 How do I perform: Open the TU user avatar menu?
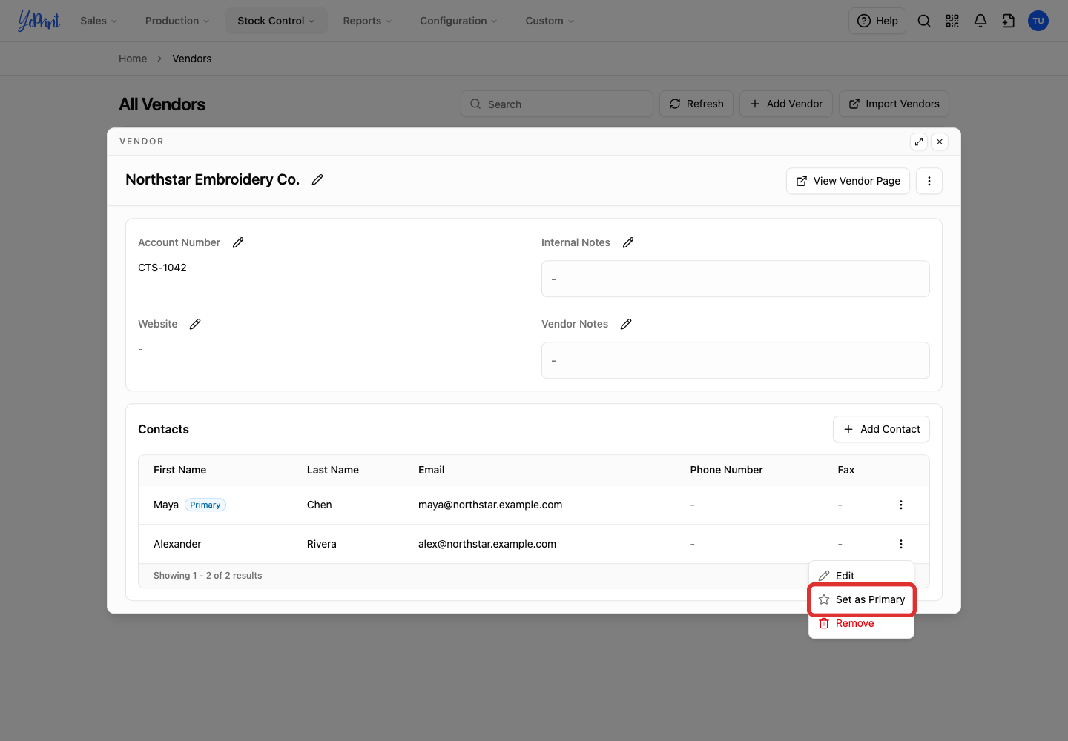(1038, 21)
